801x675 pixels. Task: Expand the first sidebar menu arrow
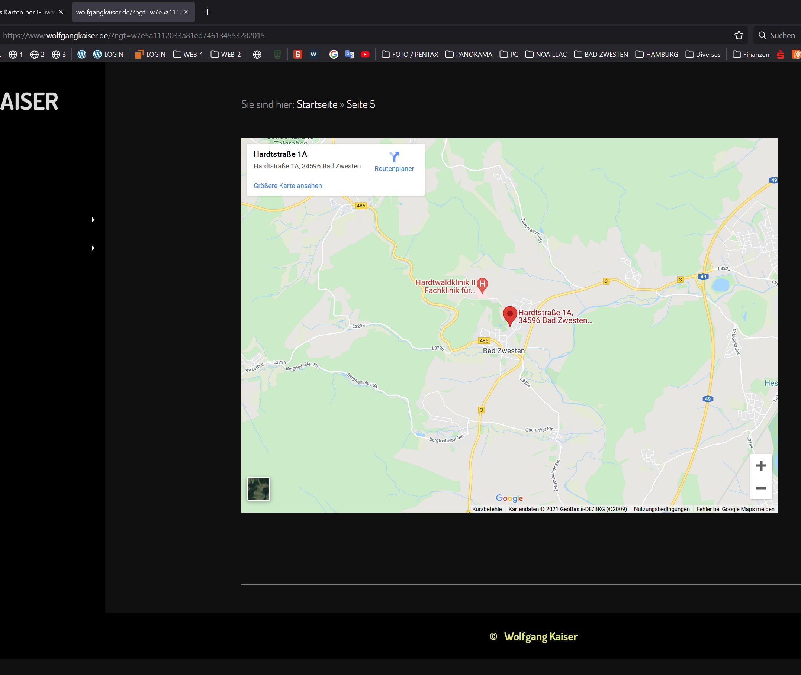point(93,220)
